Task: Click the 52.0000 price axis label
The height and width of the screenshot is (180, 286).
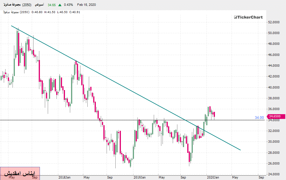Action: point(275,22)
